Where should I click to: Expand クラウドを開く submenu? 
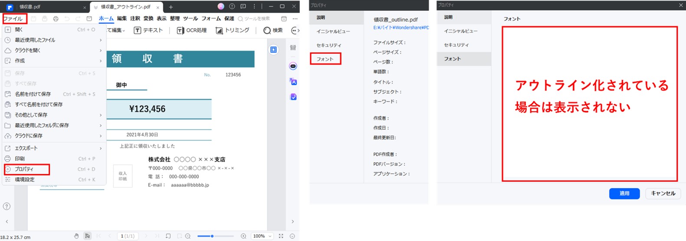pos(54,50)
